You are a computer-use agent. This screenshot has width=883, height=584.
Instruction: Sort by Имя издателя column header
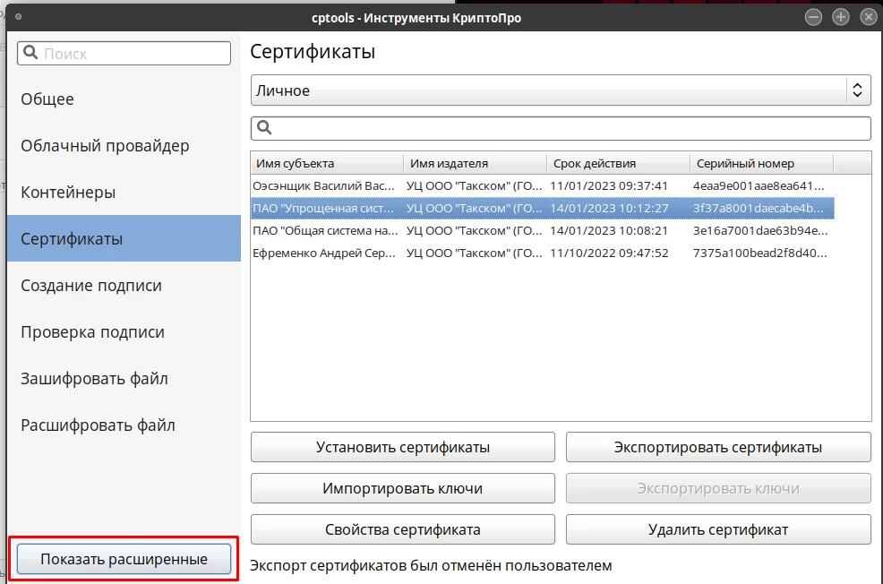coord(476,163)
